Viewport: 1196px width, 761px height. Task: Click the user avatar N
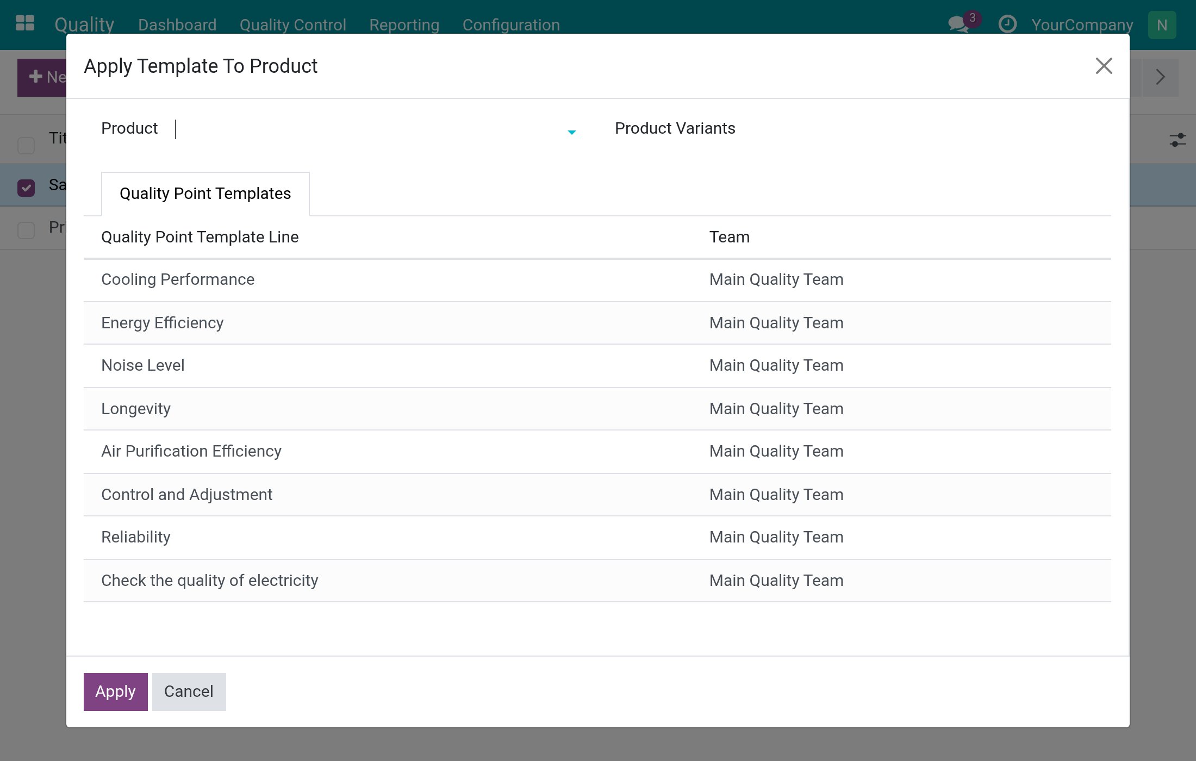[1162, 25]
